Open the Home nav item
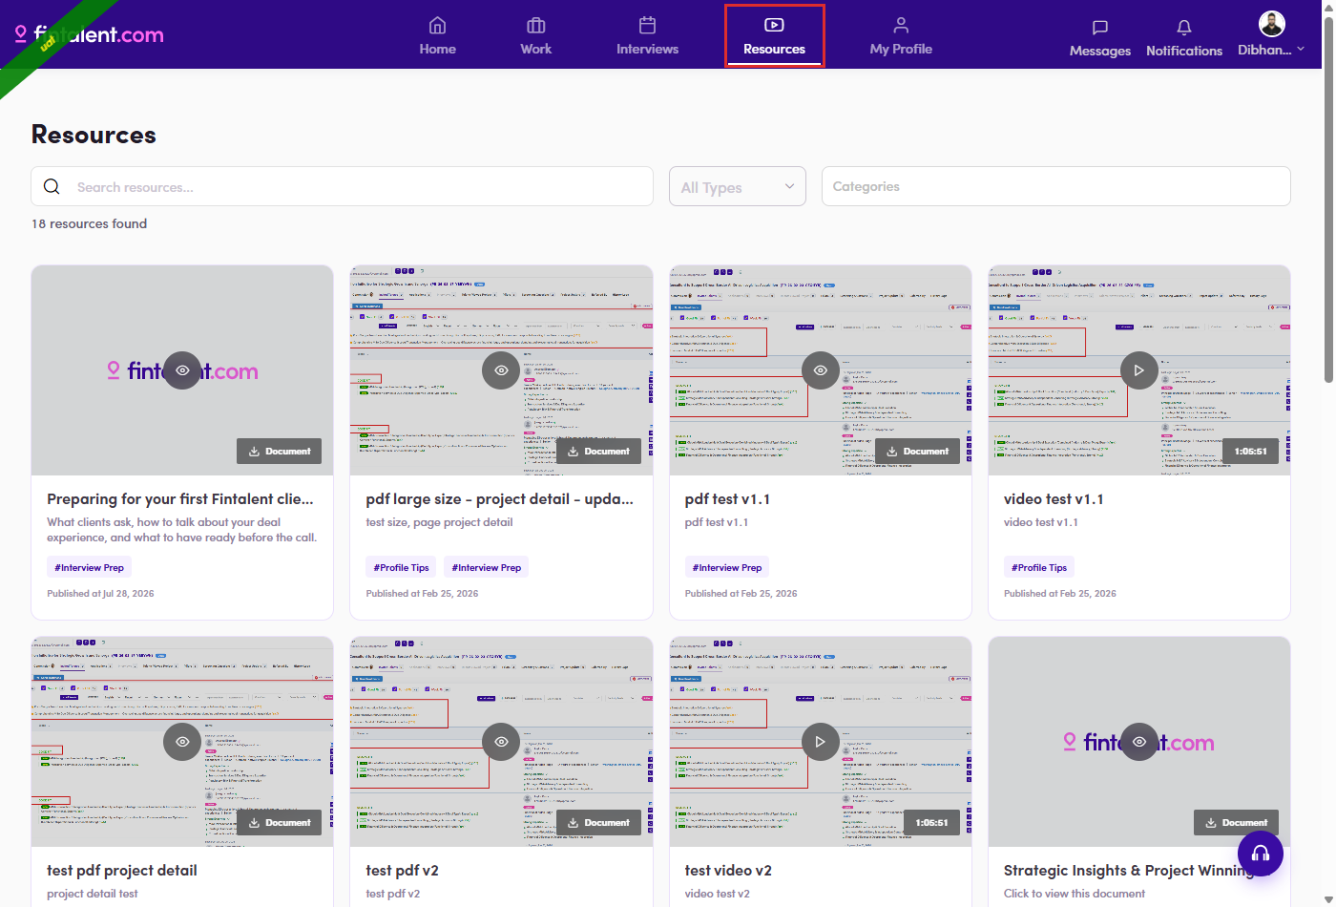The height and width of the screenshot is (907, 1336). click(x=437, y=36)
